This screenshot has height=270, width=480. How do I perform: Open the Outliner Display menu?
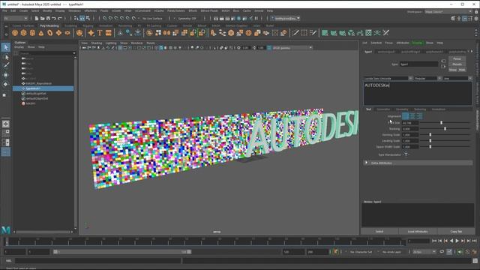[x=19, y=47]
